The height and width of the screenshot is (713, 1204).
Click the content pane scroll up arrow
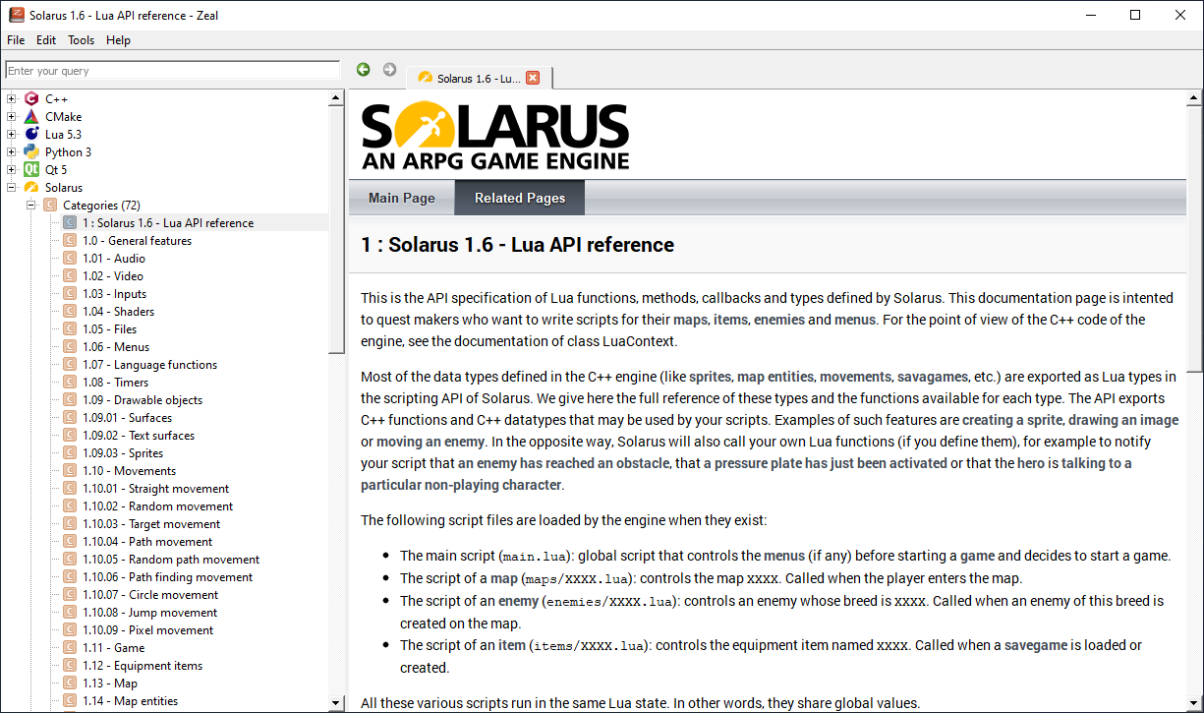(x=1194, y=98)
